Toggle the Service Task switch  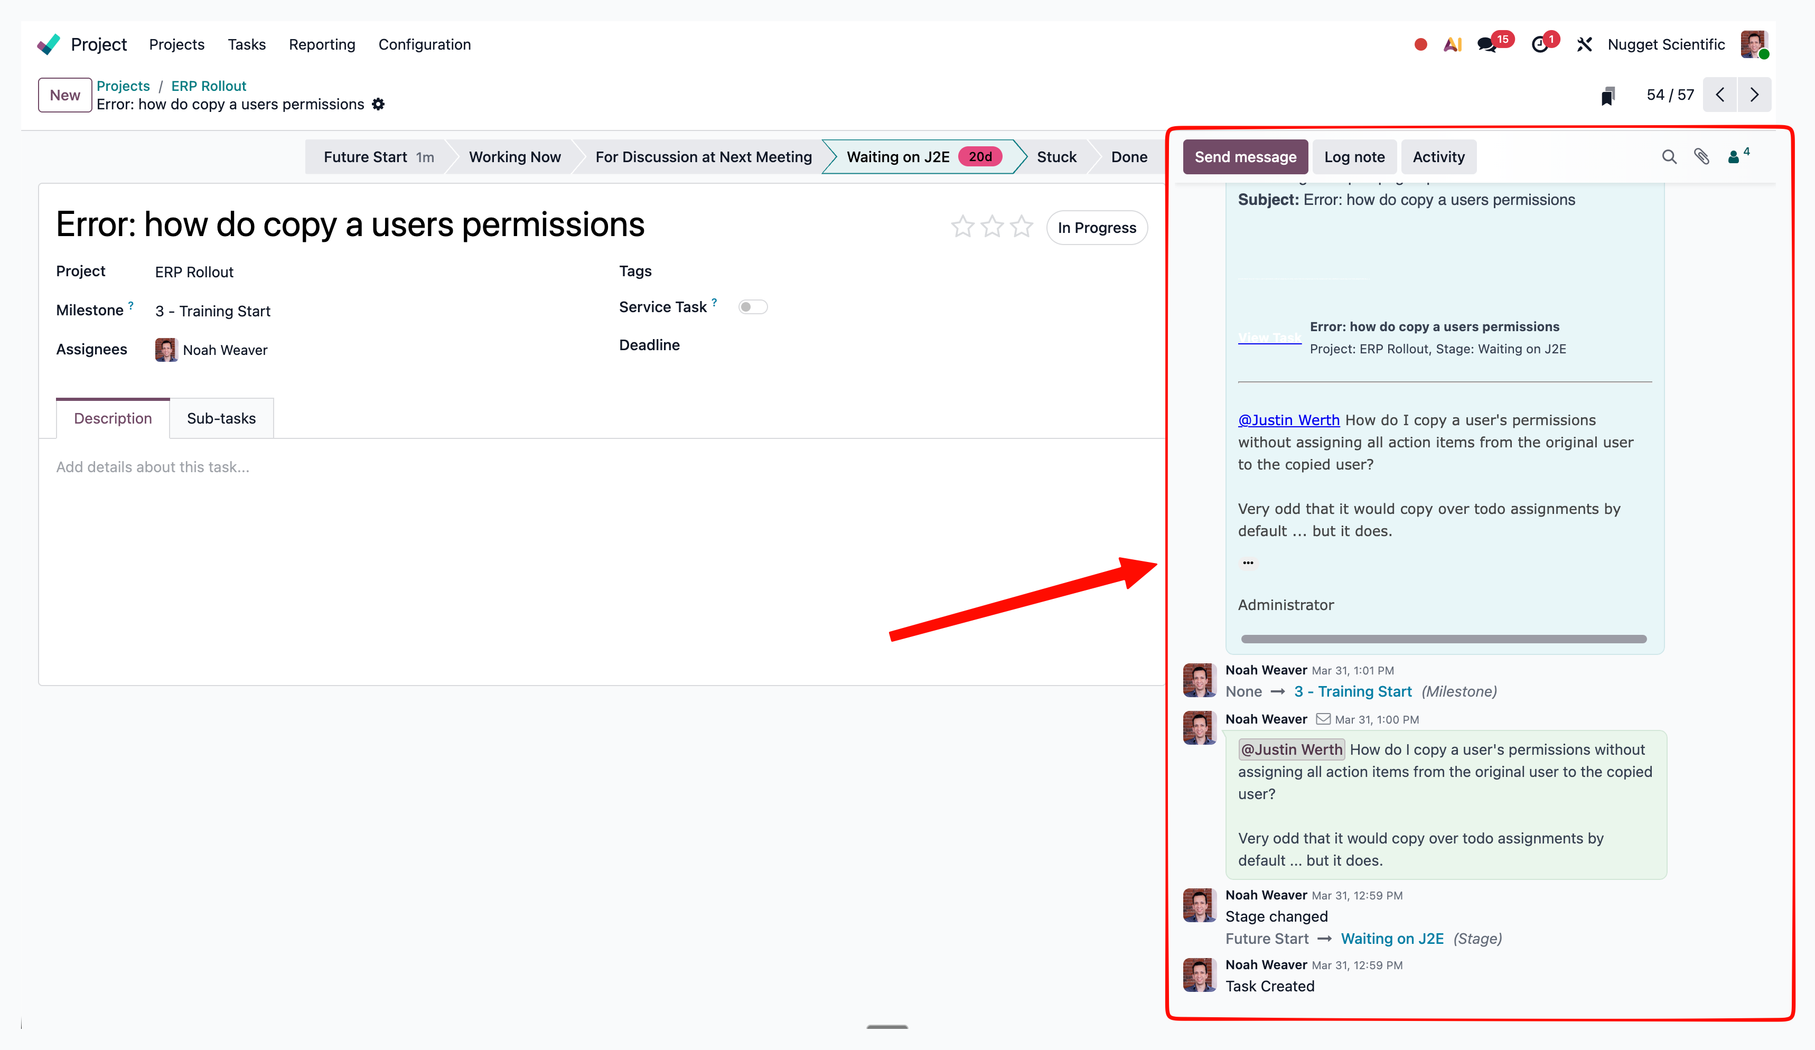[753, 307]
